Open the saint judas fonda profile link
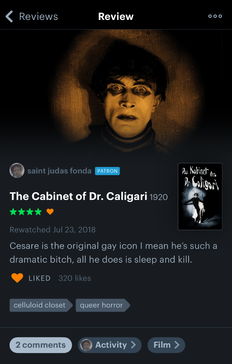This screenshot has height=364, width=232. point(59,171)
